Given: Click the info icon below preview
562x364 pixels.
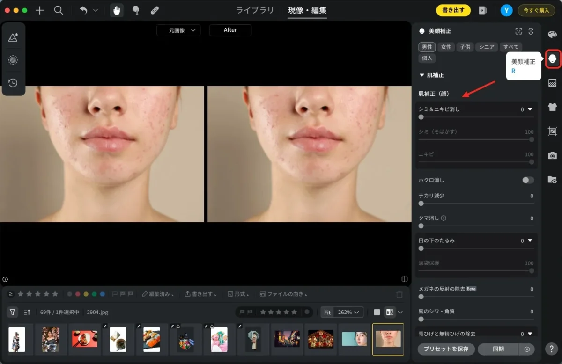Looking at the screenshot, I should coord(5,279).
